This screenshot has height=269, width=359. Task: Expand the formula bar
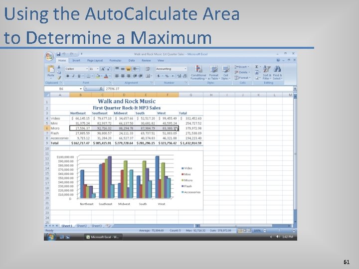point(295,89)
